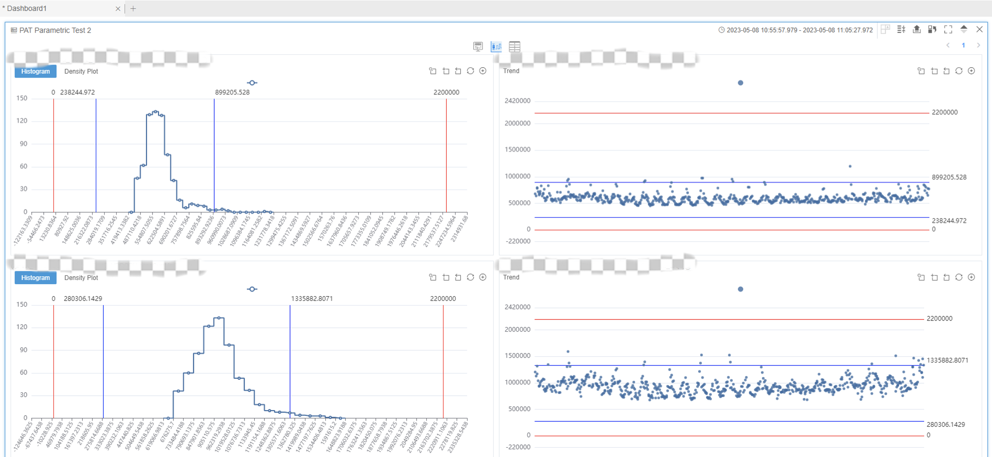Add a new dashboard tab with plus button
This screenshot has width=992, height=457.
pyautogui.click(x=133, y=8)
